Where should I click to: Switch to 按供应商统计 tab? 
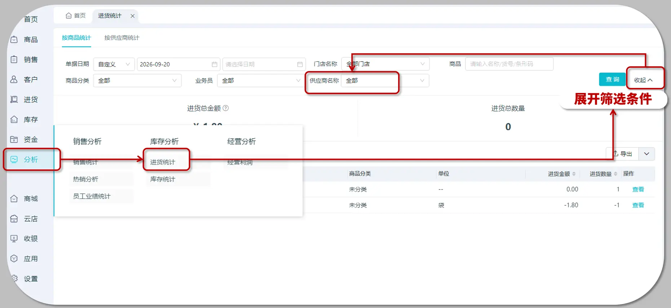click(x=122, y=38)
